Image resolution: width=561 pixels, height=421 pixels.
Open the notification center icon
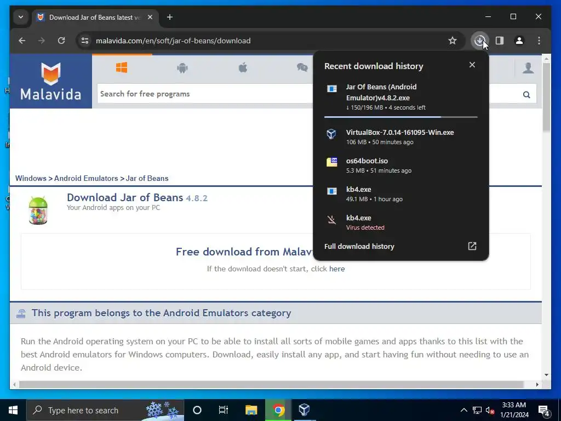(x=544, y=411)
